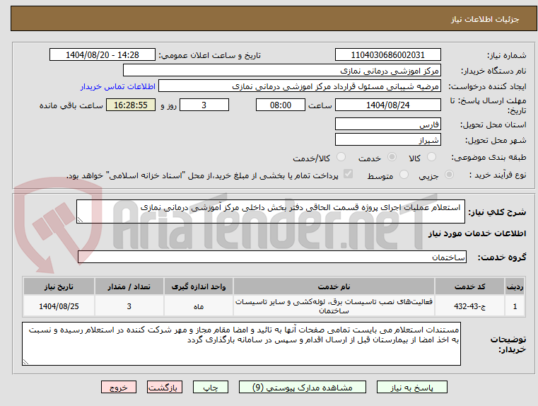Click the remaining days field showing 3
The image size is (538, 406).
click(204, 105)
